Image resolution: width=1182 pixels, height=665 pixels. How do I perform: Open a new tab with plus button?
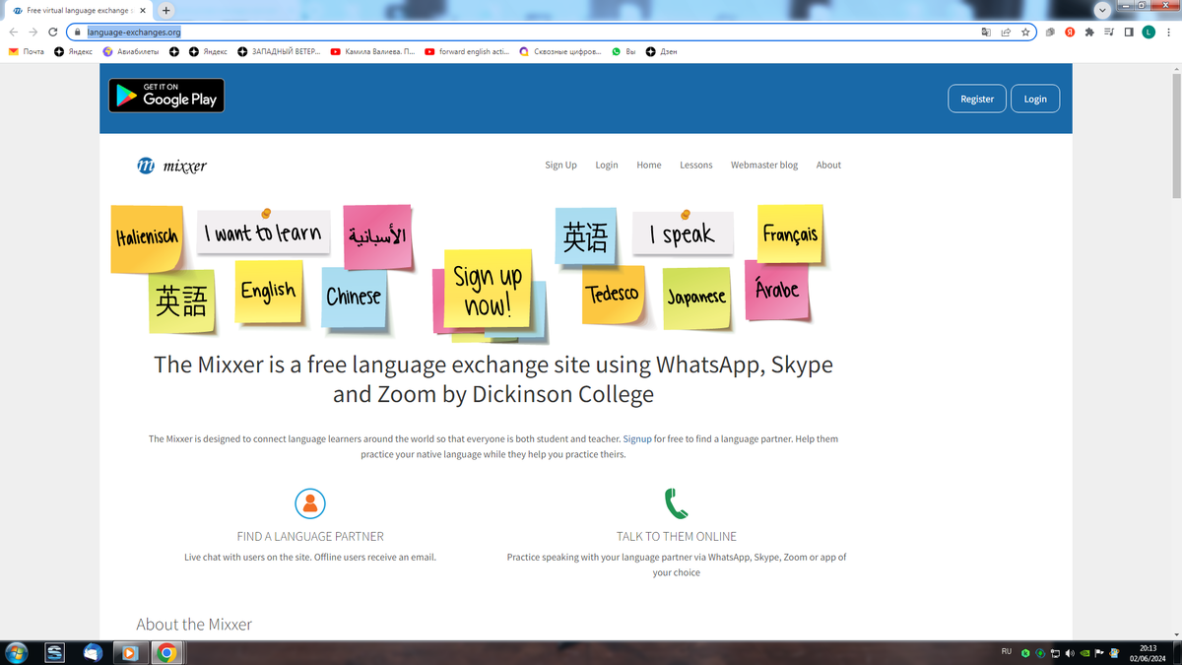point(166,10)
